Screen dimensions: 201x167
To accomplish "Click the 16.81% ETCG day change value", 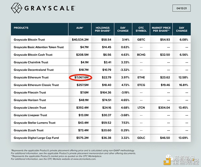I will click(184, 85).
